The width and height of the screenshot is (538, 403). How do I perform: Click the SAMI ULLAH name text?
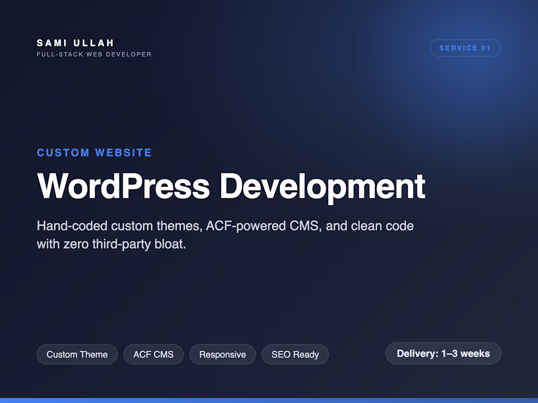tap(75, 43)
